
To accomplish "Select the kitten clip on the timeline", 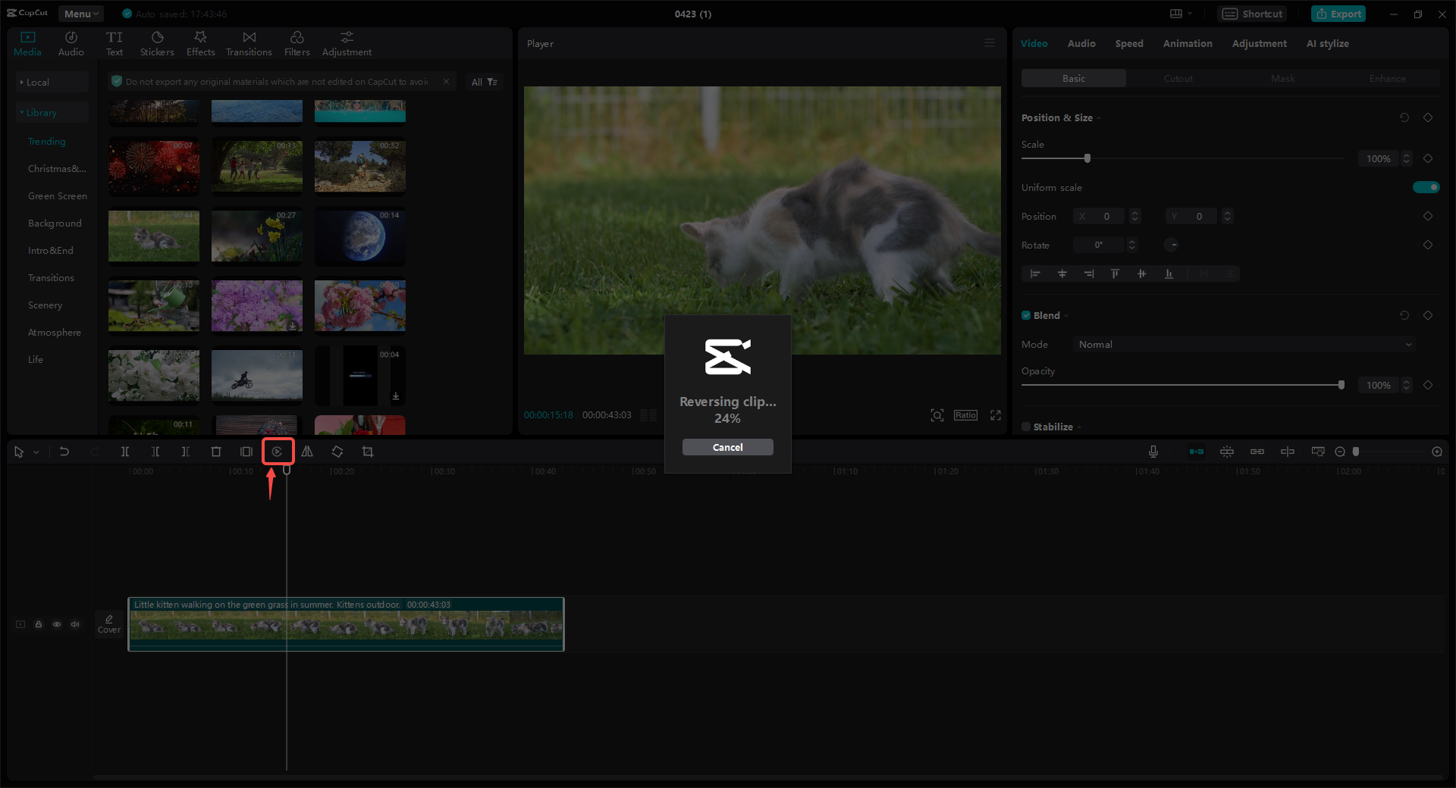I will 346,624.
